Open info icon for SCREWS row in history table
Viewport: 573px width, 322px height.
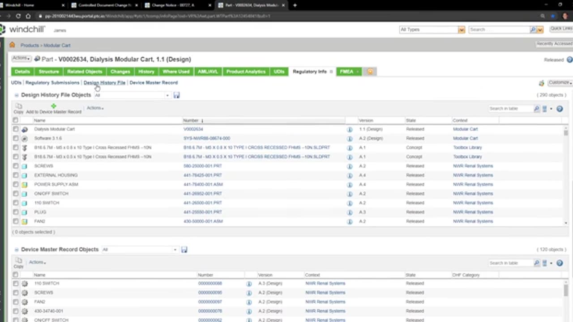(350, 166)
